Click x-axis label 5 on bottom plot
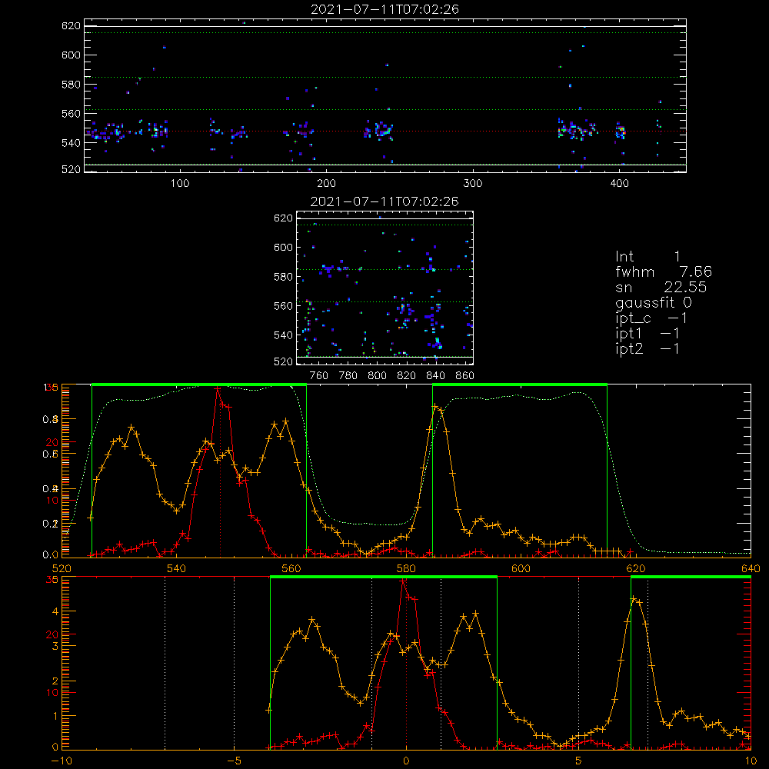Viewport: 769px width, 769px height. click(x=579, y=761)
